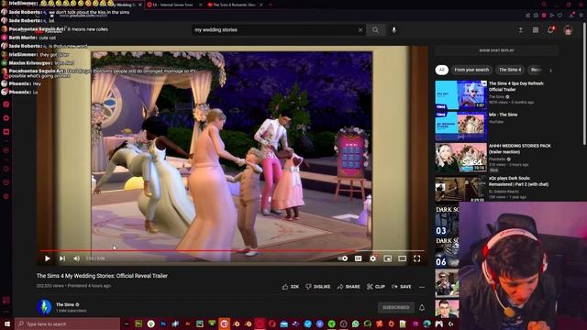
Task: Enable theater mode view
Action: pyautogui.click(x=402, y=258)
